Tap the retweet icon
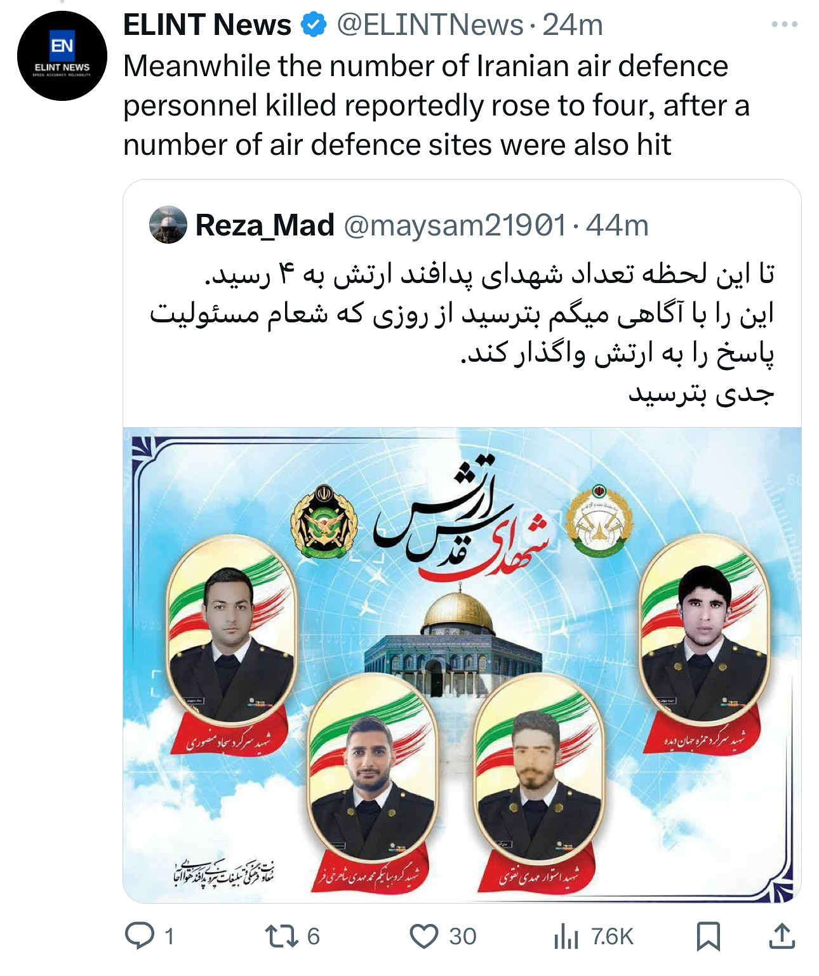 (x=282, y=936)
